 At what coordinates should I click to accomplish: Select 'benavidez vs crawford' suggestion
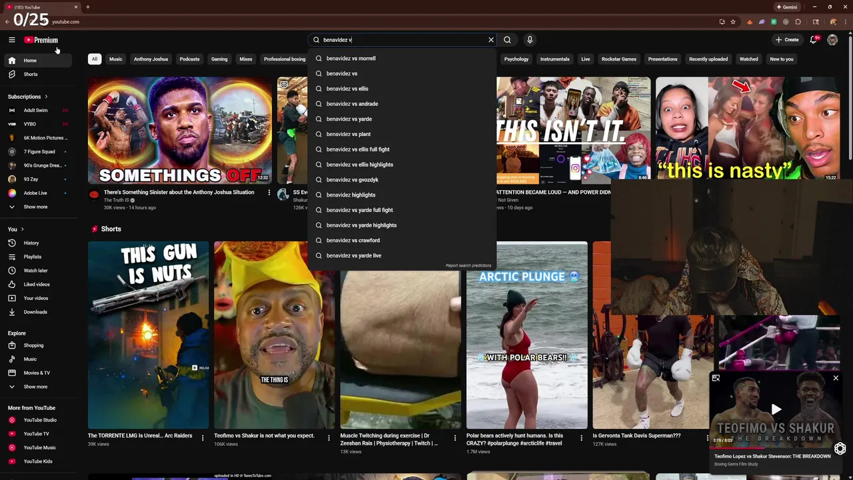pos(402,241)
